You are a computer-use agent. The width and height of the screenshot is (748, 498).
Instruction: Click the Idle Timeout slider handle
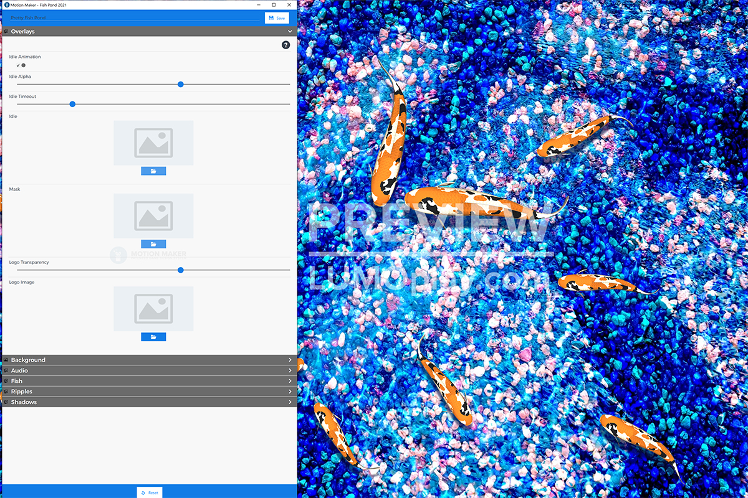pos(72,104)
